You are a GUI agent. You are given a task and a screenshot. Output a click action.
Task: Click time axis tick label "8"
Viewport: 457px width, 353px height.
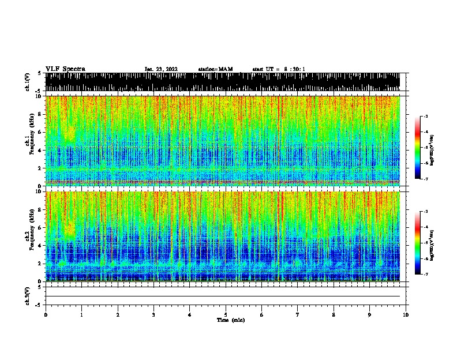click(x=334, y=315)
